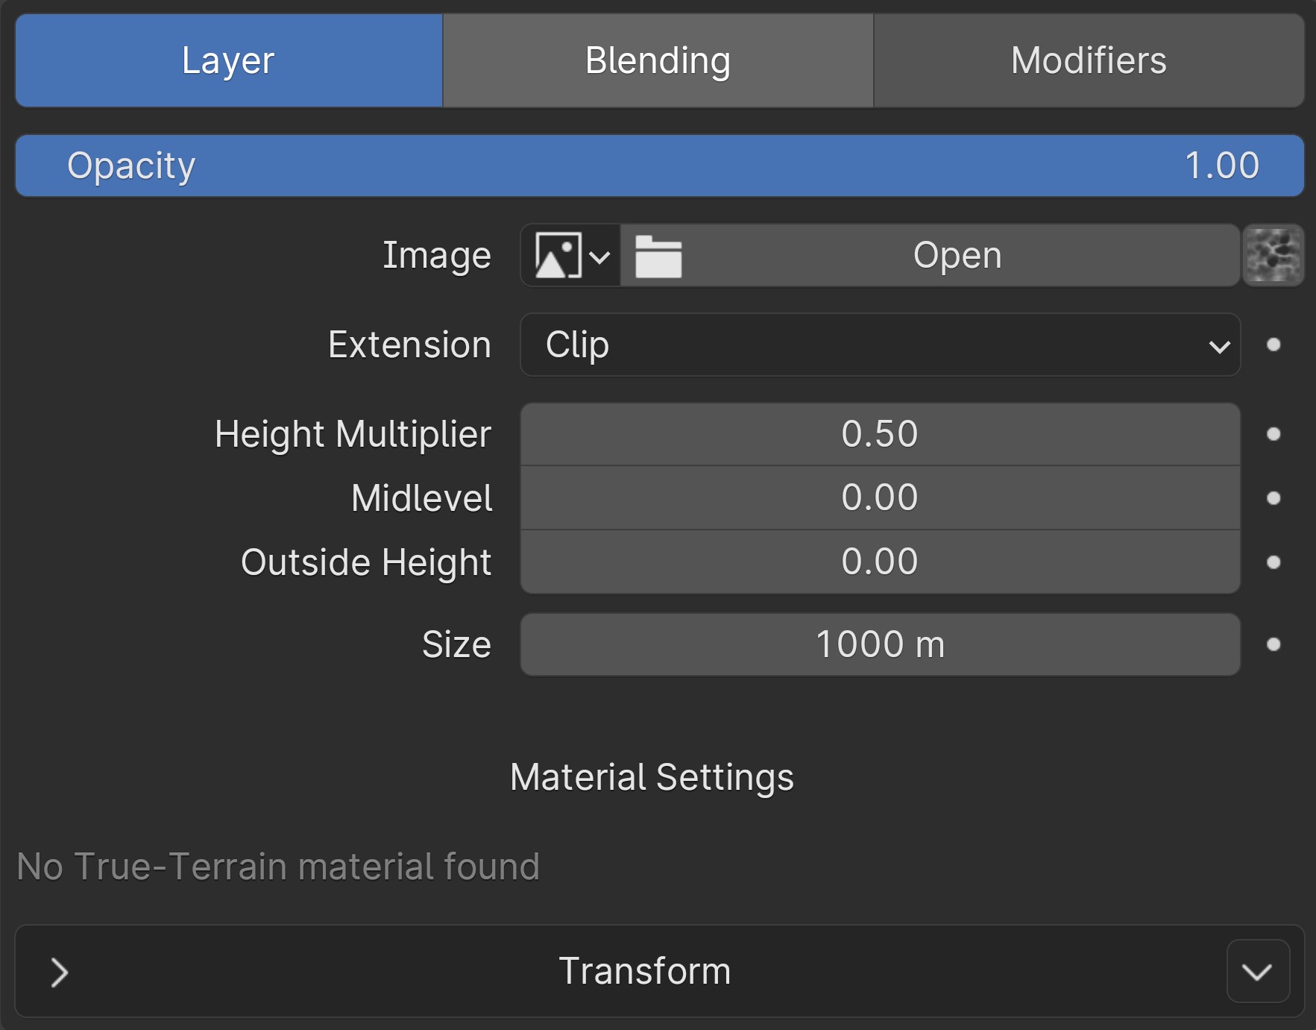Click animate dot beside Size field
1316x1030 pixels.
pyautogui.click(x=1274, y=644)
